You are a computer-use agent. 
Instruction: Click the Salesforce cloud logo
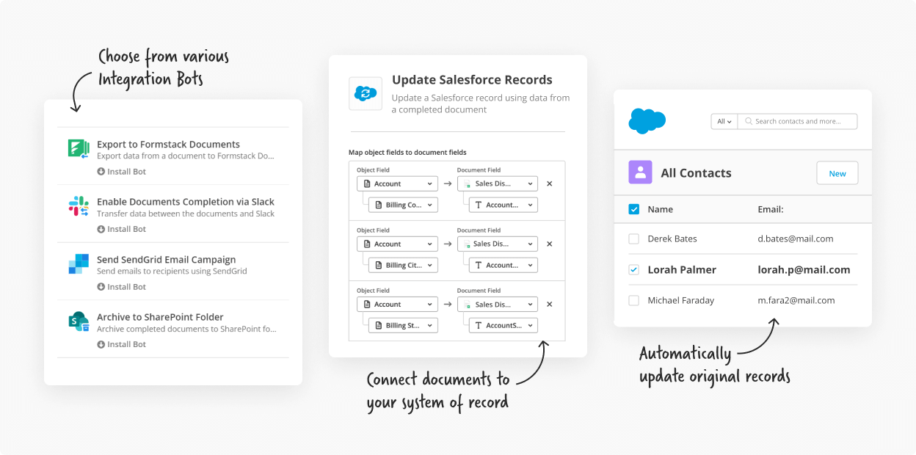click(x=646, y=122)
